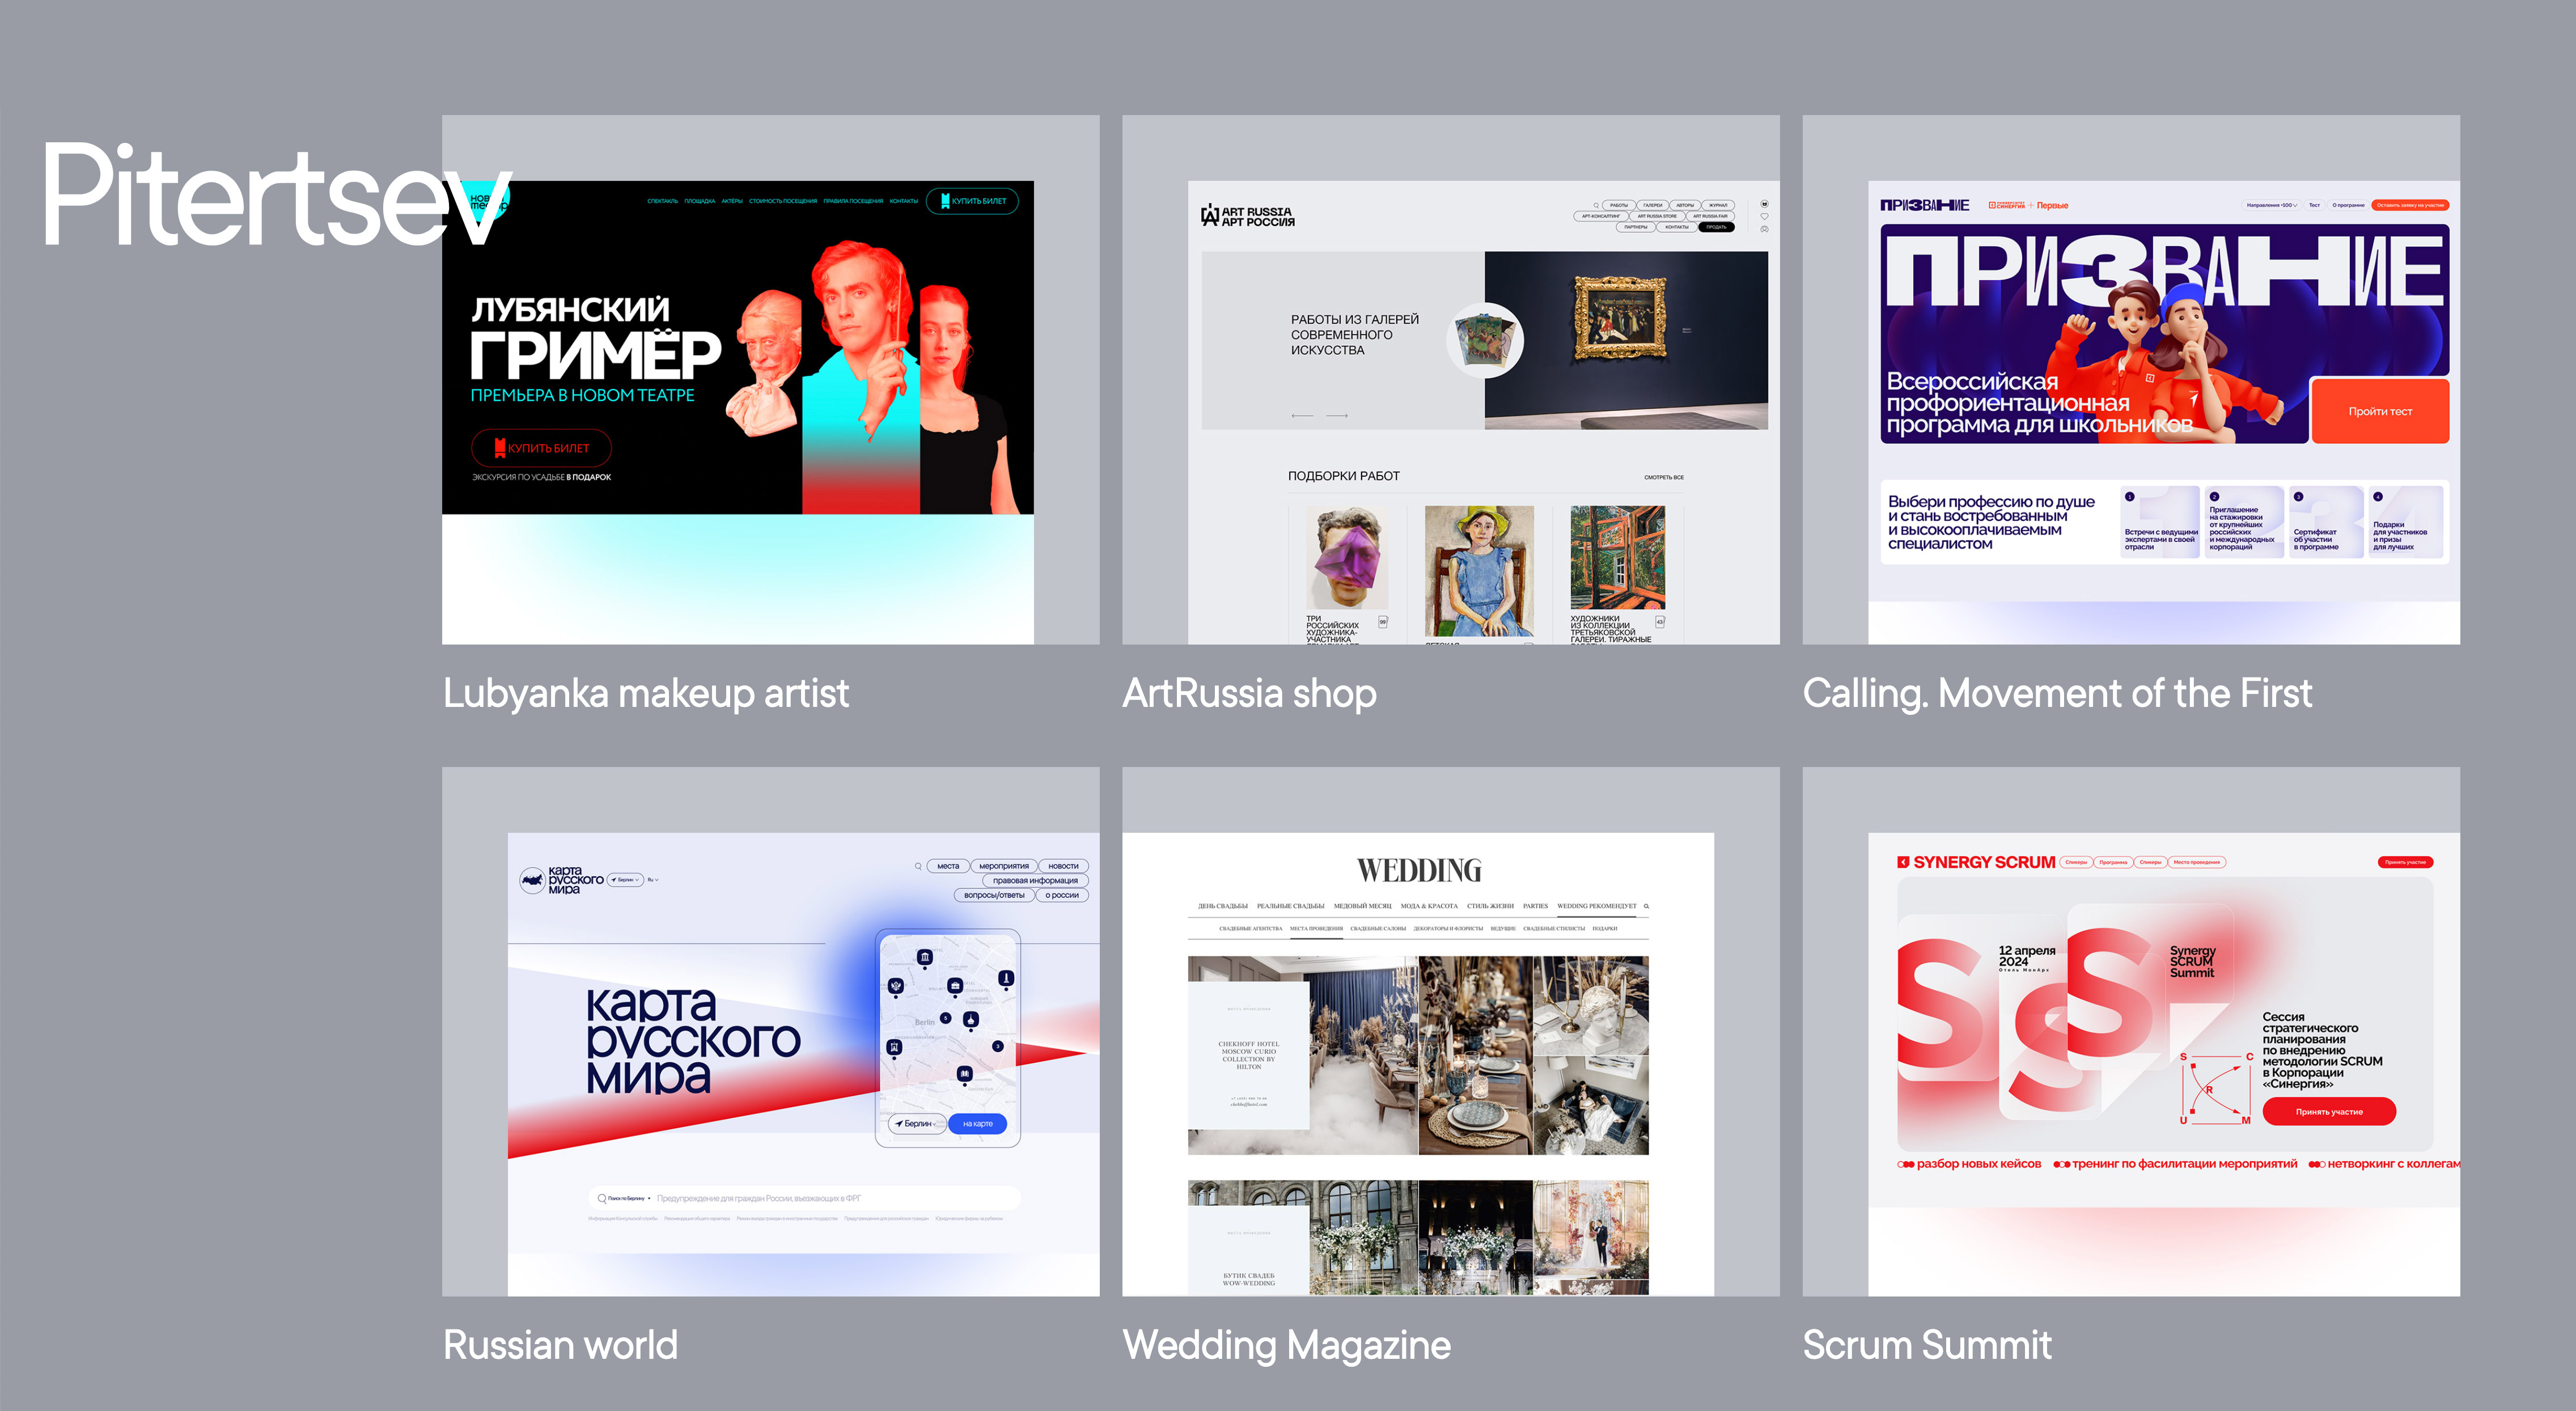Click Тест pill in Calling header
Screen dimensions: 2576x1411
coord(2314,205)
